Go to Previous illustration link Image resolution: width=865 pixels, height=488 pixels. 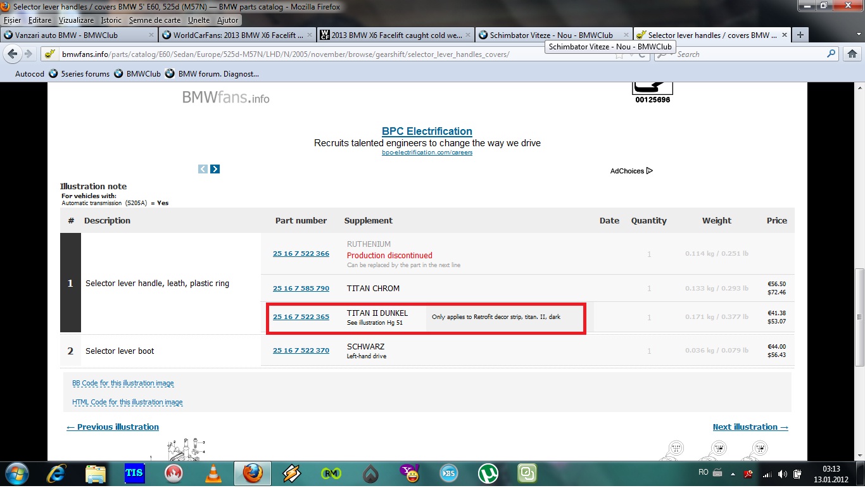[113, 427]
